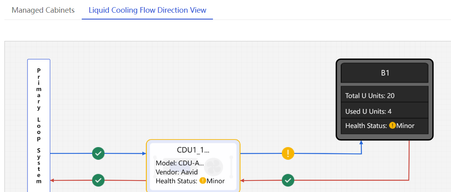Click red arrowhead entering the CDU node
This screenshot has height=192, width=451.
tap(242, 180)
